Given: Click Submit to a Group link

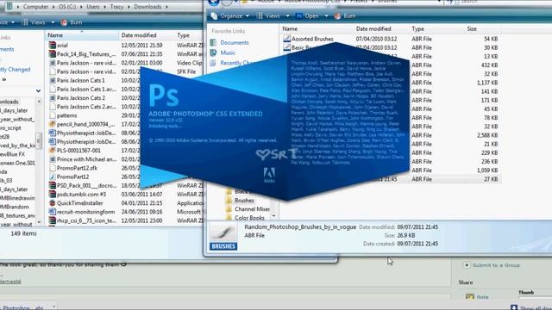Looking at the screenshot, I should point(497,265).
